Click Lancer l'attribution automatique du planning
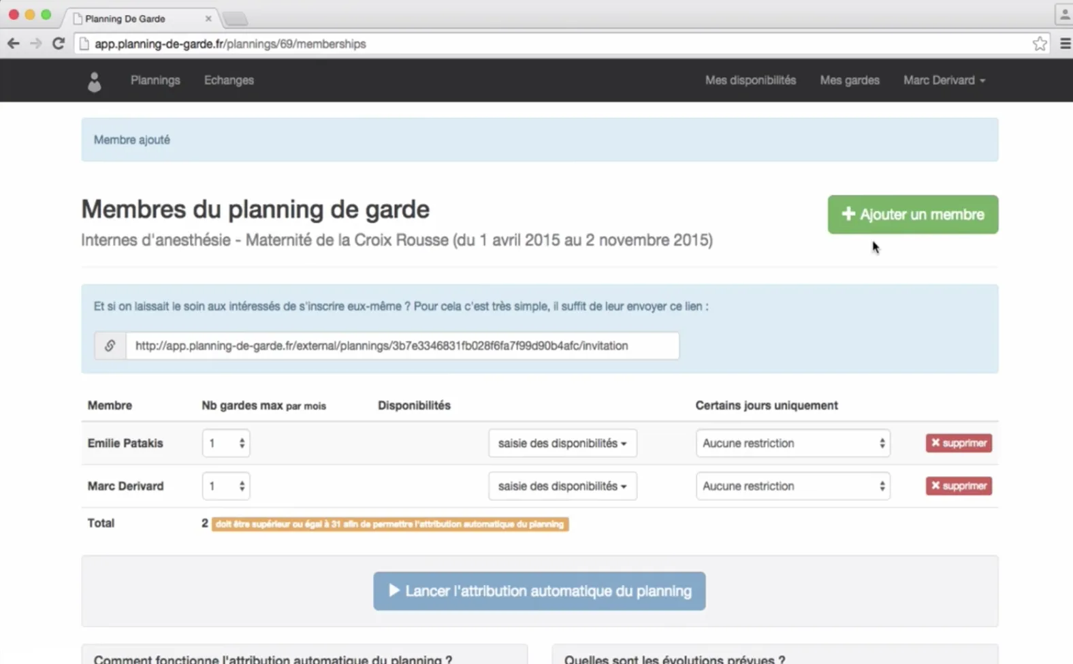The width and height of the screenshot is (1073, 664). pyautogui.click(x=539, y=591)
